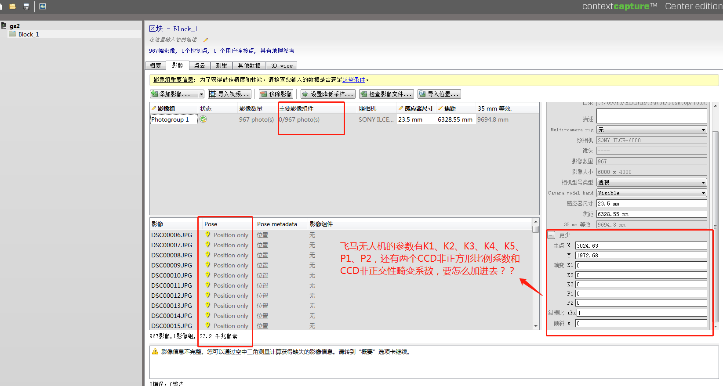Click the pose marker icon for DSC00011.JPG
The width and height of the screenshot is (723, 386).
click(208, 285)
